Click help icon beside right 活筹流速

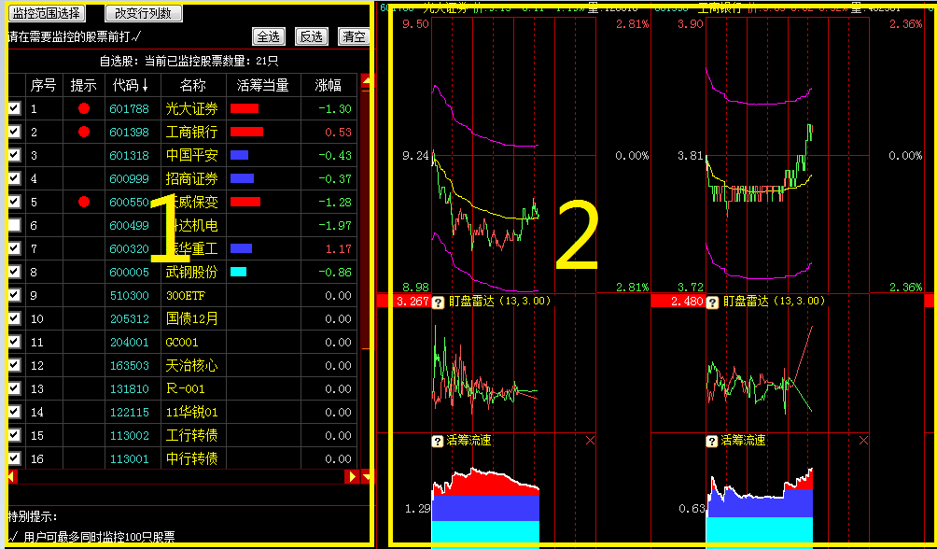click(x=712, y=440)
